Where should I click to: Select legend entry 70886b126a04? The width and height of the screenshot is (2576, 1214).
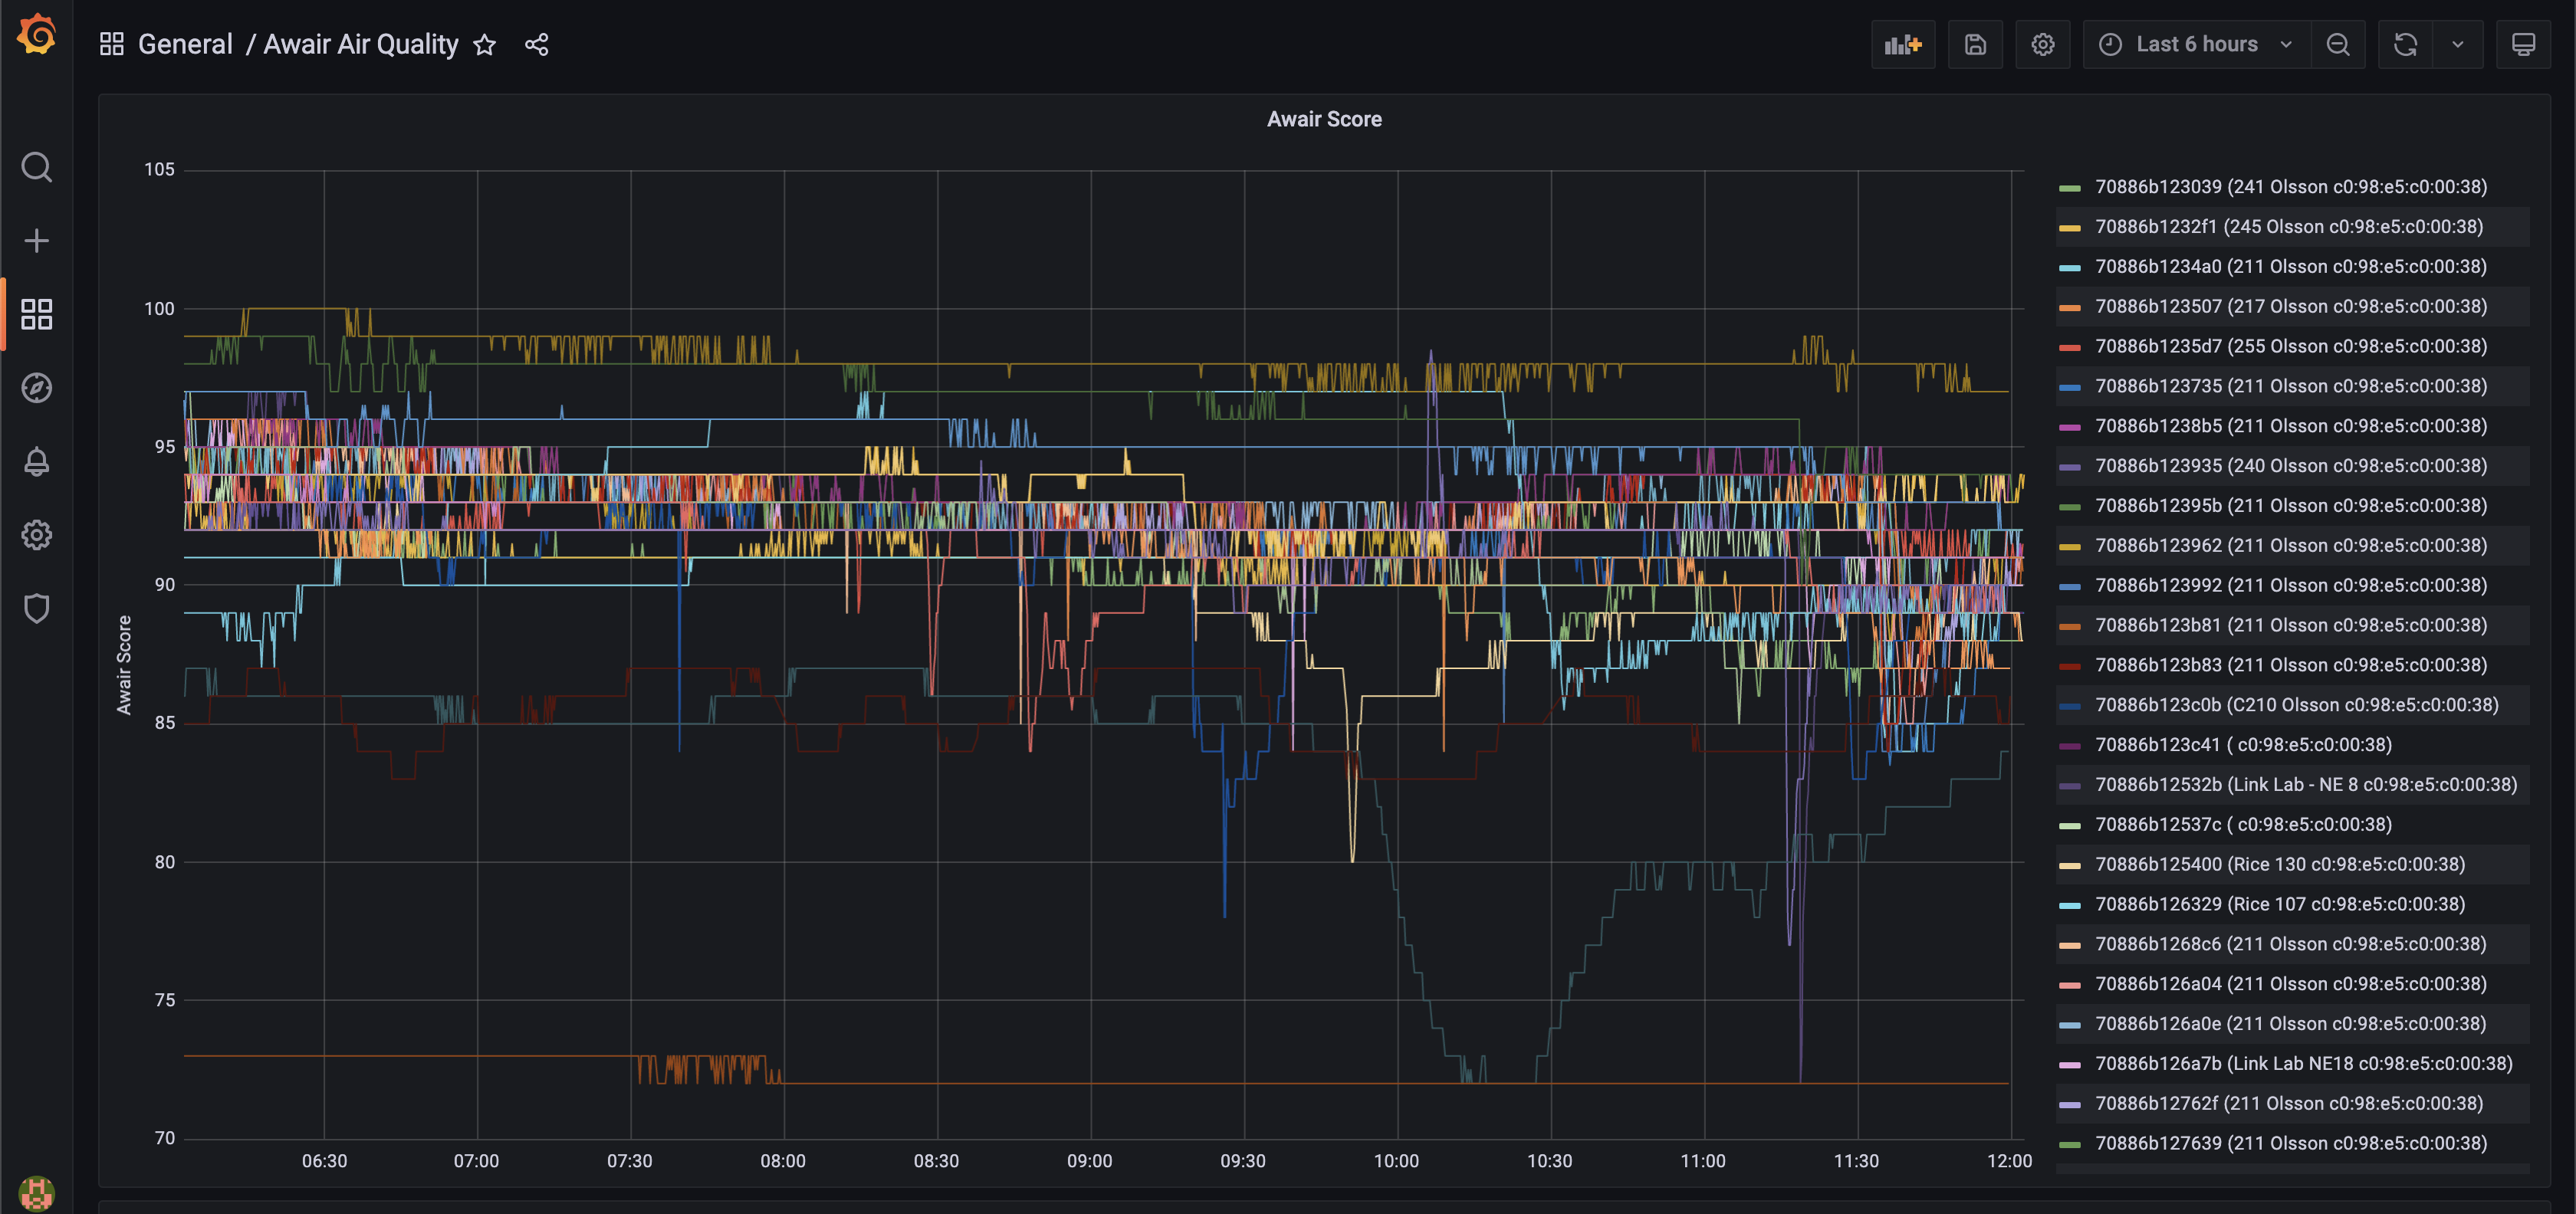[2290, 984]
